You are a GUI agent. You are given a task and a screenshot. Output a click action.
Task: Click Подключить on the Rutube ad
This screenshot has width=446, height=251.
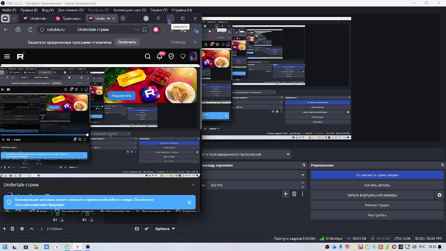[x=122, y=96]
